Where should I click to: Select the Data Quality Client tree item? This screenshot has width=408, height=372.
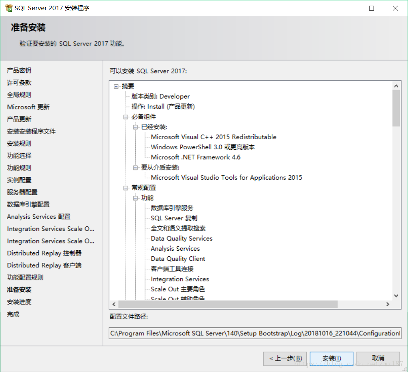[x=178, y=259]
